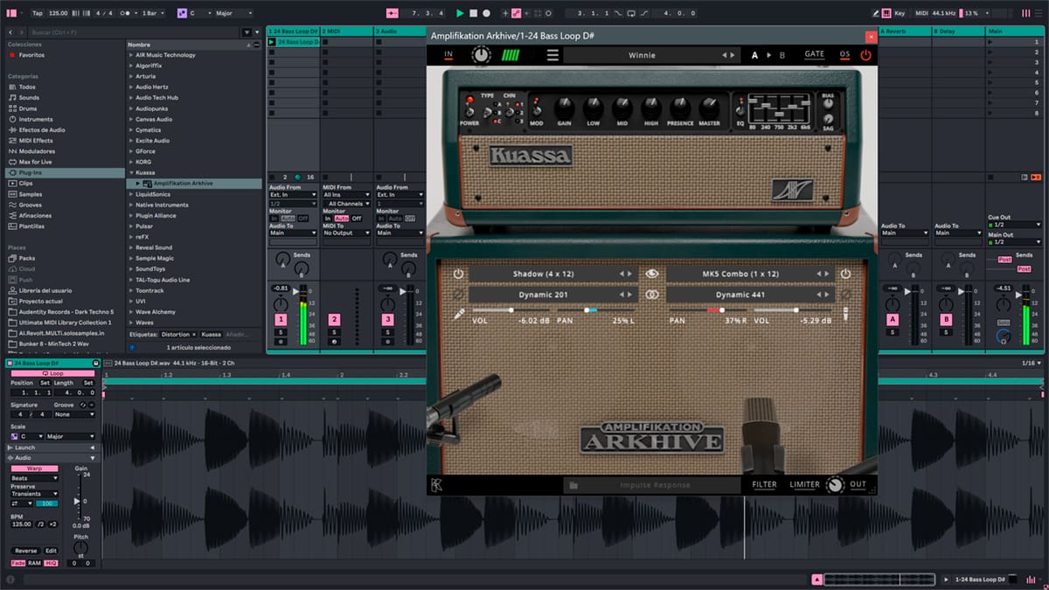Open No Output MIDI To dropdown
Viewport: 1049px width, 590px height.
pyautogui.click(x=346, y=233)
